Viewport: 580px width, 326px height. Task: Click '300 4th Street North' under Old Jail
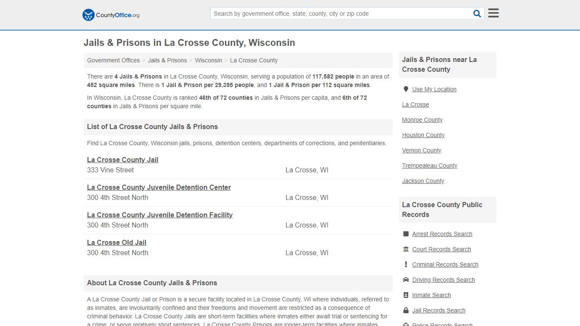pos(118,253)
